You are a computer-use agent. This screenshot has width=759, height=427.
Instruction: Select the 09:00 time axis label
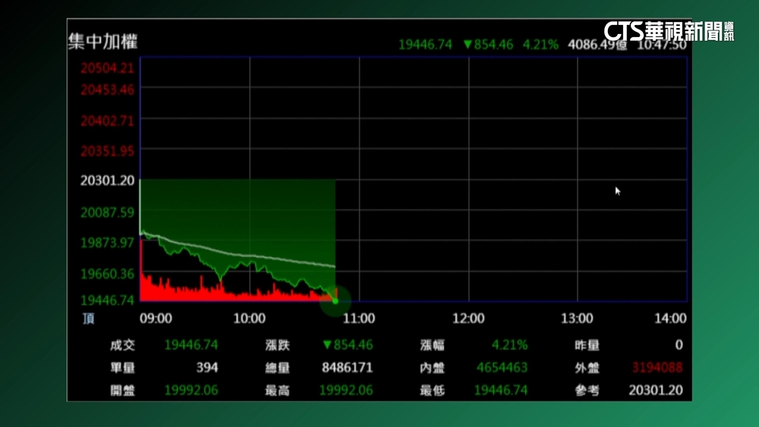click(x=156, y=319)
